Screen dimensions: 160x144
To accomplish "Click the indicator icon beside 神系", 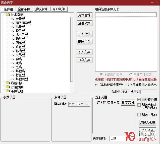I will (12, 59).
